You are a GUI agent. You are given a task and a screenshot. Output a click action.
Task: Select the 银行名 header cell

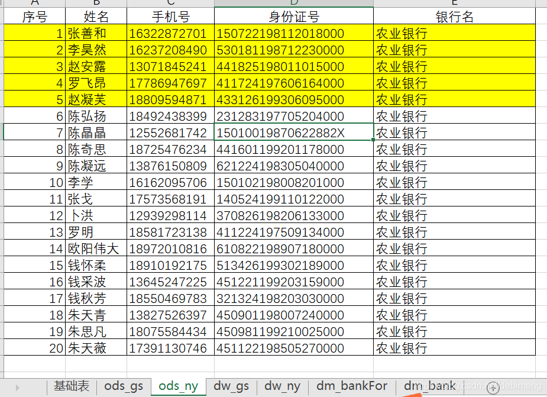[x=454, y=16]
